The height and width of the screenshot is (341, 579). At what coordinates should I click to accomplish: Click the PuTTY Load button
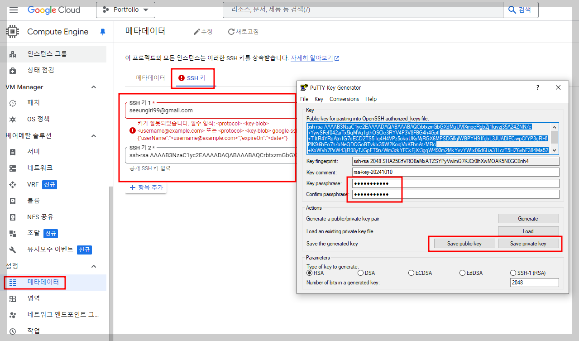[528, 231]
